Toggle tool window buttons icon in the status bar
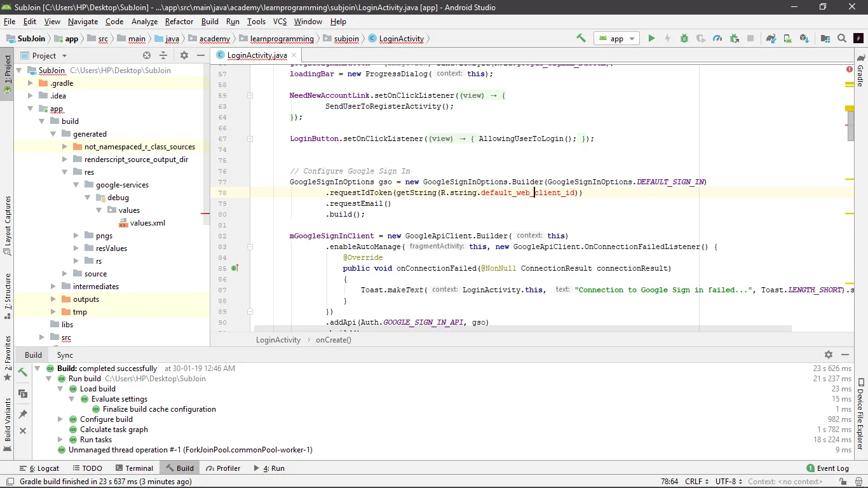868x488 pixels. [x=10, y=482]
